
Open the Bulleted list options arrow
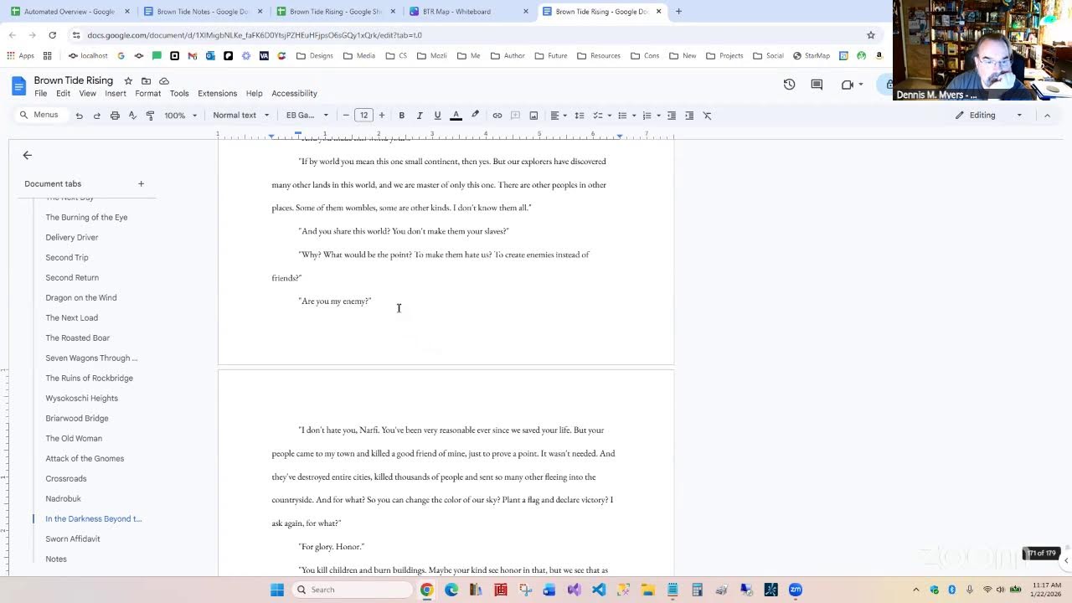634,116
